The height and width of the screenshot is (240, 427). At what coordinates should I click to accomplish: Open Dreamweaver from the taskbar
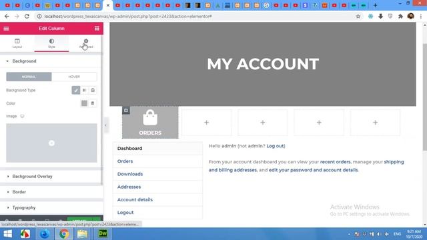click(103, 234)
